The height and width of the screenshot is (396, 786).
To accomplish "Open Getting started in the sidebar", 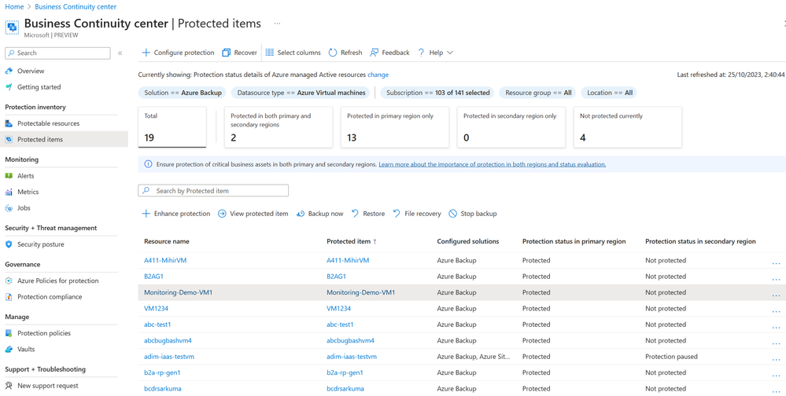I will click(39, 87).
